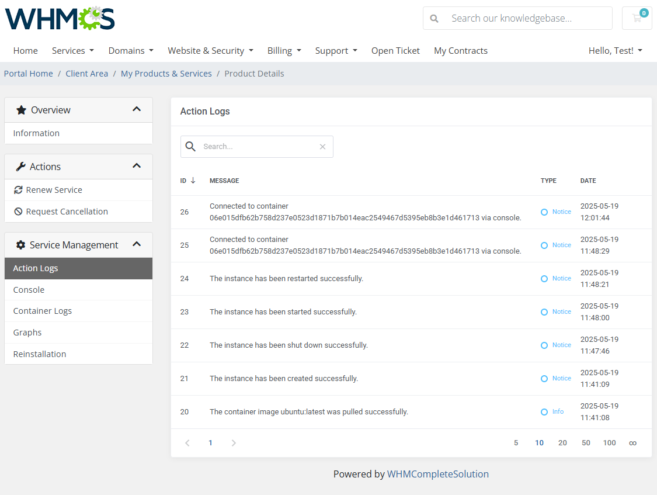Open the Billing dropdown menu
Viewport: 657px width, 495px height.
[284, 51]
